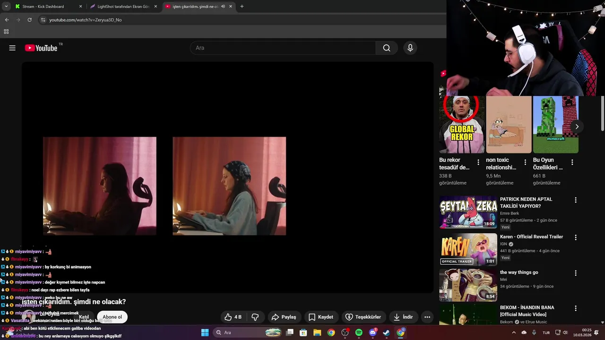
Task: Open the Windows Start menu
Action: (205, 332)
